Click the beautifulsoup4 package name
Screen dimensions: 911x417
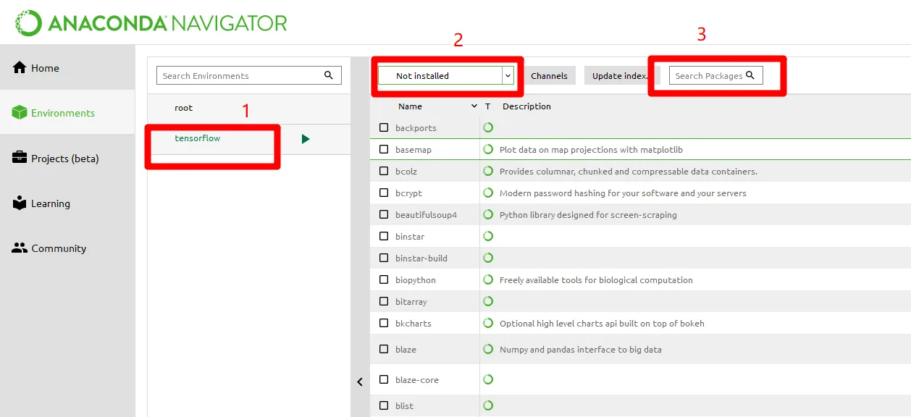pos(427,215)
